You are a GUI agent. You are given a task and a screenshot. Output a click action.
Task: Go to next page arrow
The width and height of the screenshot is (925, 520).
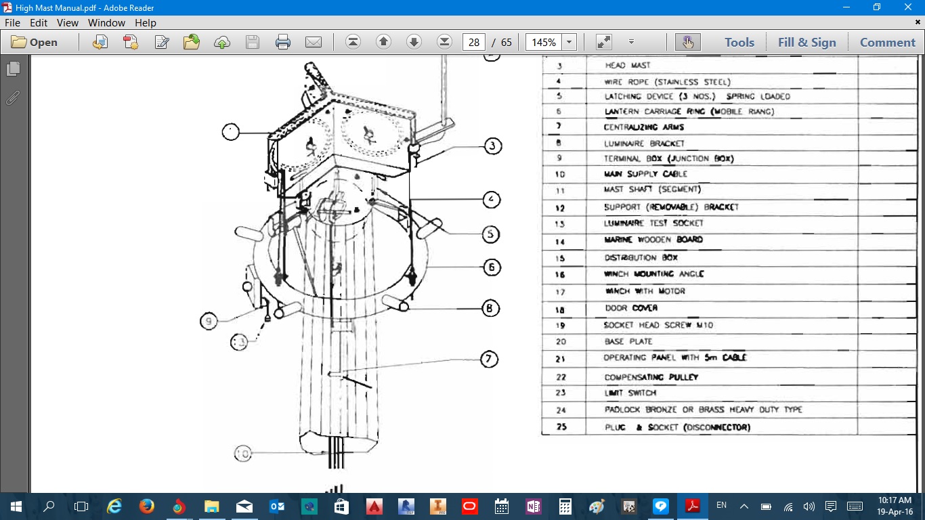414,42
